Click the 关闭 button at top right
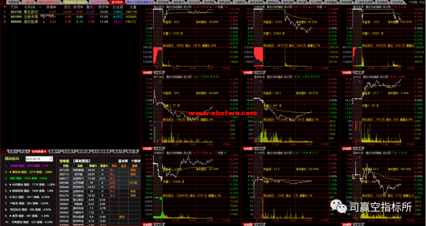426x226 pixels. point(422,2)
